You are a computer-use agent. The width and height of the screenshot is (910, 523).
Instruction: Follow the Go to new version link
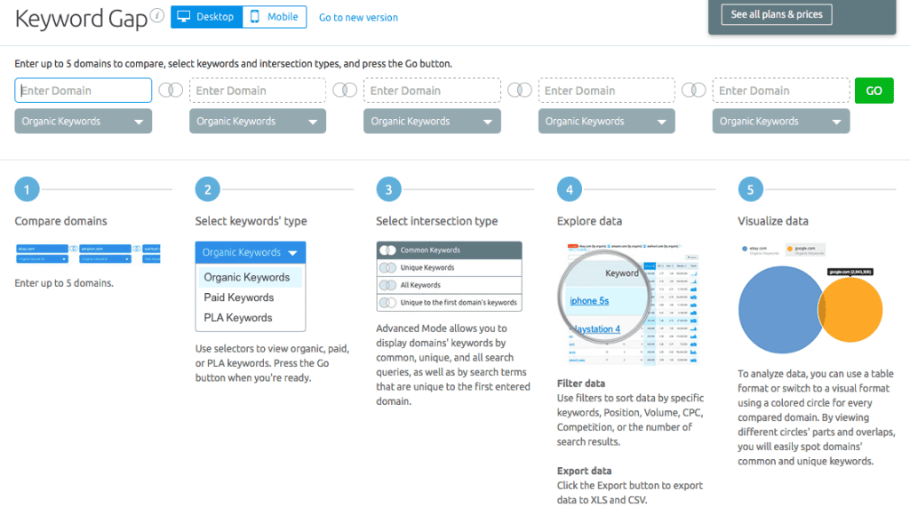click(358, 18)
